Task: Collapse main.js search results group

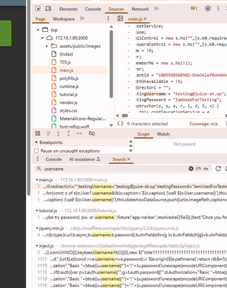Action: pos(37,180)
